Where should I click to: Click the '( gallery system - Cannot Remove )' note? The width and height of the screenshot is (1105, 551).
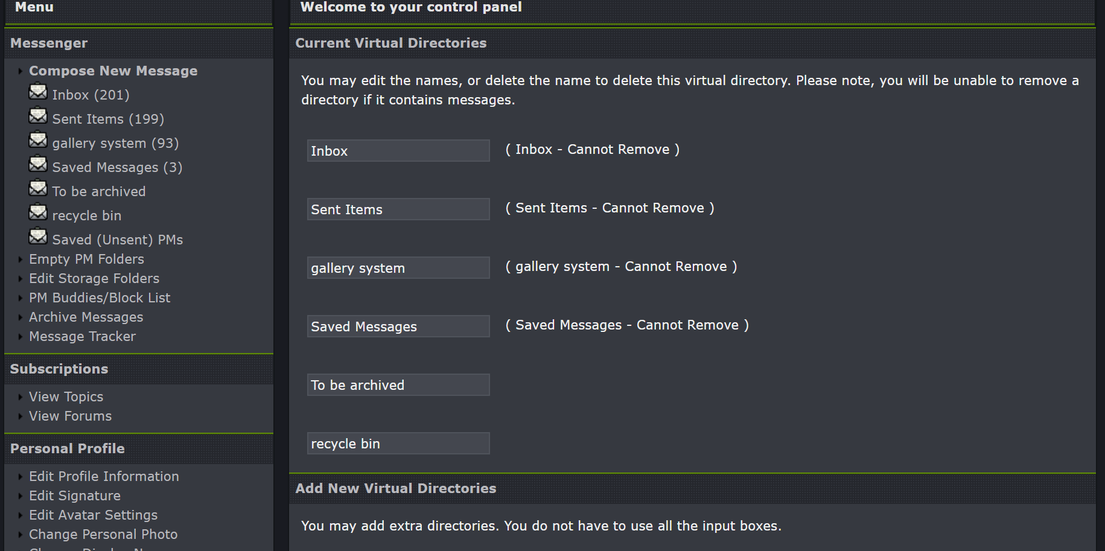tap(621, 266)
